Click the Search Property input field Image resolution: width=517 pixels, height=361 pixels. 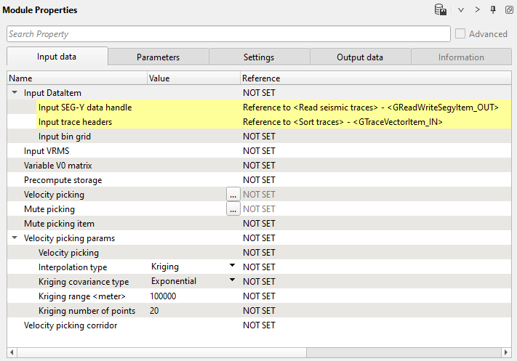coord(228,34)
